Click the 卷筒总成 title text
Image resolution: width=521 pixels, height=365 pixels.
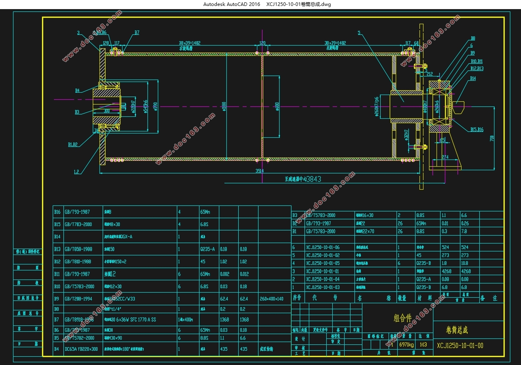[457, 330]
